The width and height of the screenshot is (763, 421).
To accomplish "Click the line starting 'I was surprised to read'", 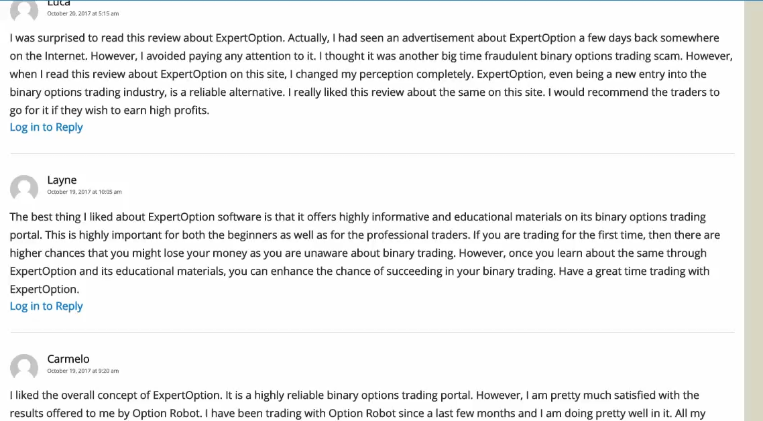I will pyautogui.click(x=365, y=38).
